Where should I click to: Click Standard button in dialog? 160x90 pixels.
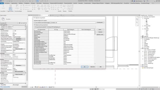pos(100,32)
